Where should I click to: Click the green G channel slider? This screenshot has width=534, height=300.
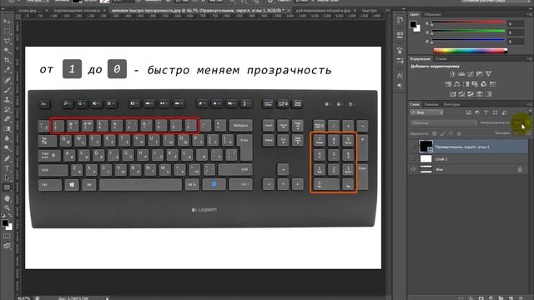coord(468,32)
